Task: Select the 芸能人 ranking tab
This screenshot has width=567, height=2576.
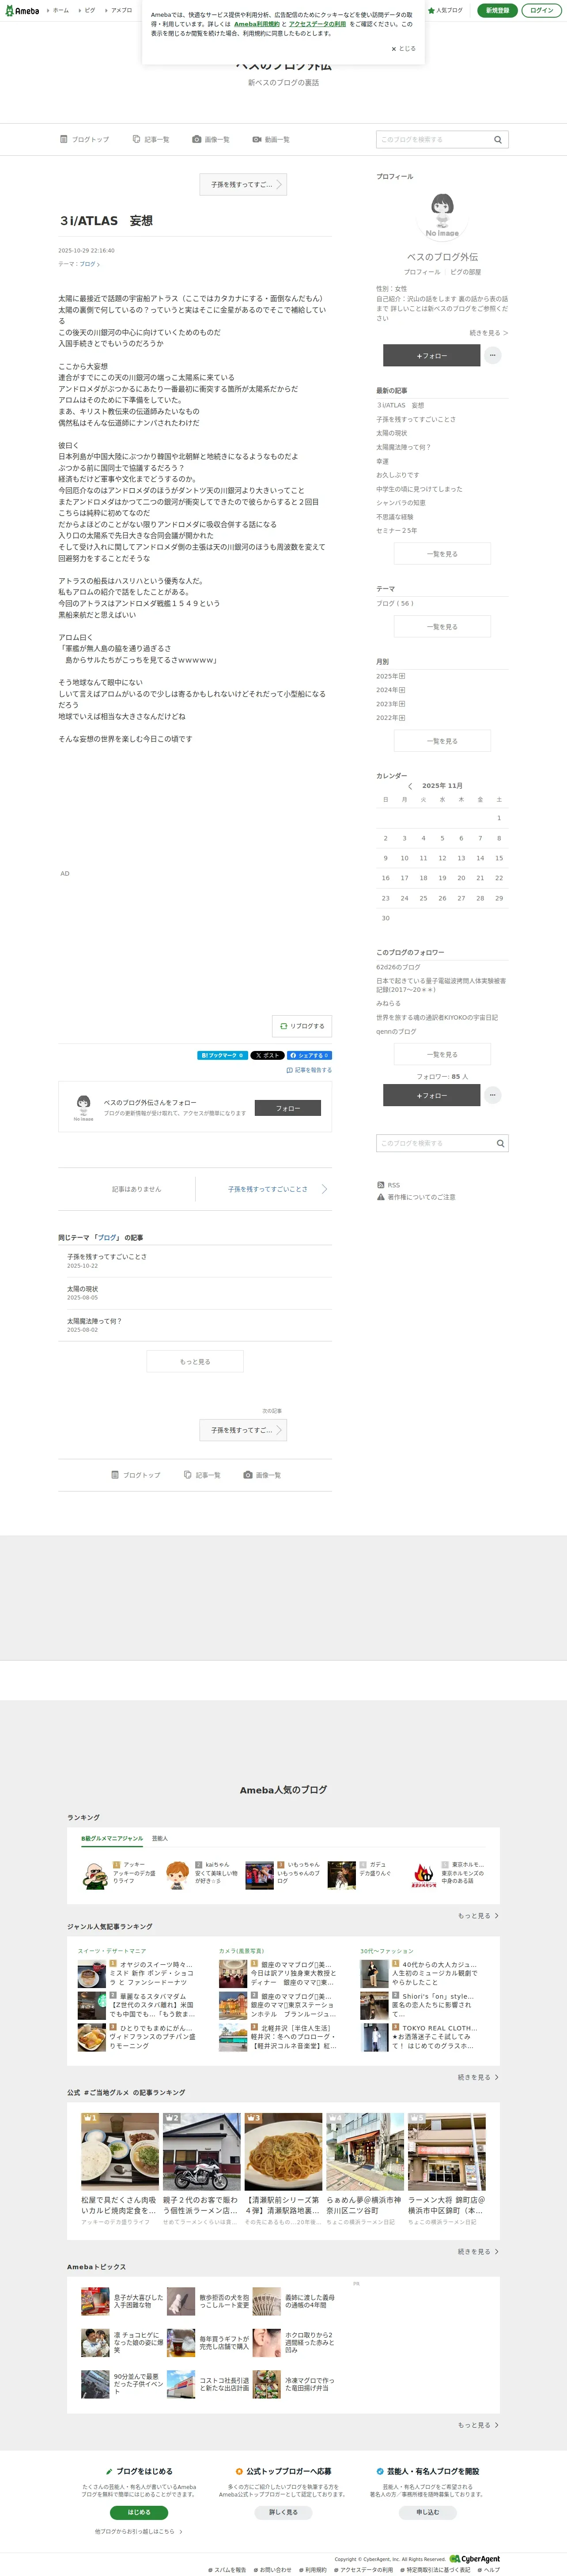Action: (160, 1838)
